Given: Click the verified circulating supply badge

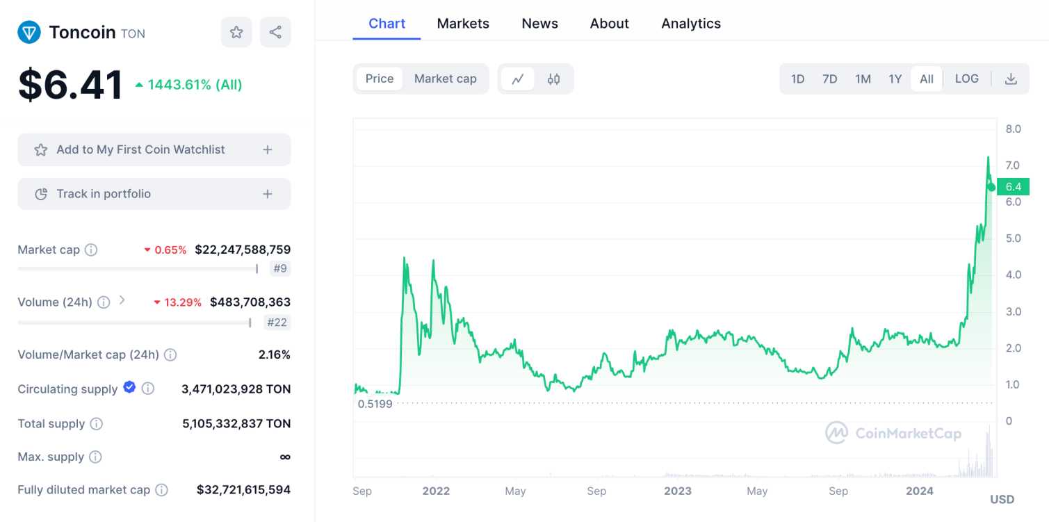Looking at the screenshot, I should tap(129, 387).
